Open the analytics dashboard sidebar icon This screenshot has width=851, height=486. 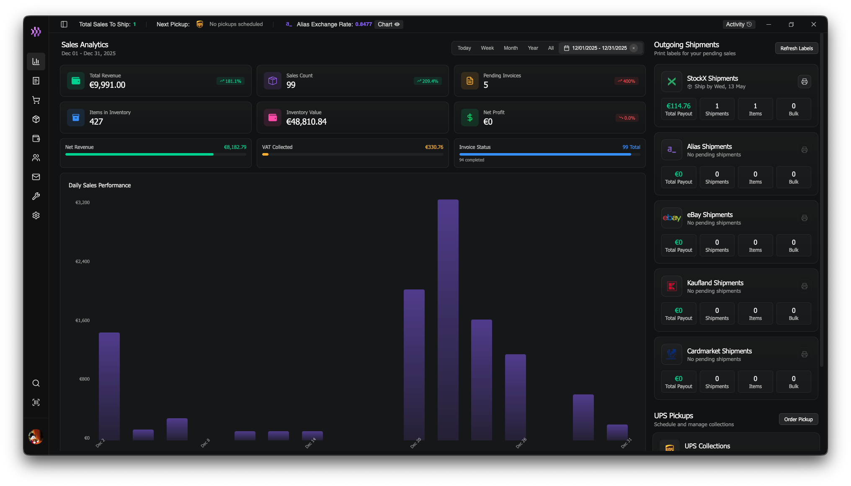point(36,61)
